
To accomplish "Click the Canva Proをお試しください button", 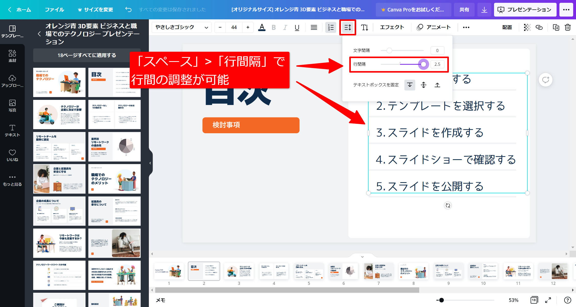I will pos(413,10).
